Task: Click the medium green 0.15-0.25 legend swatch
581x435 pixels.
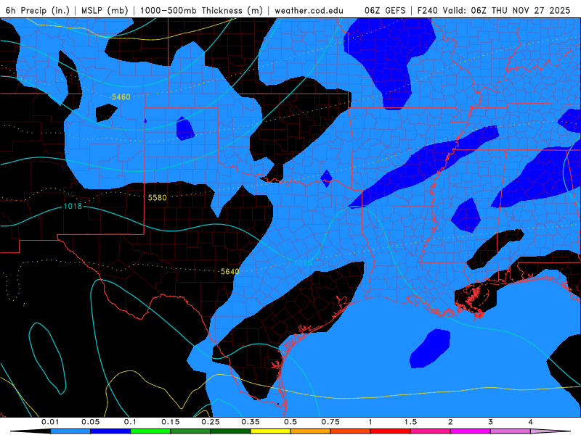Action: [x=190, y=431]
